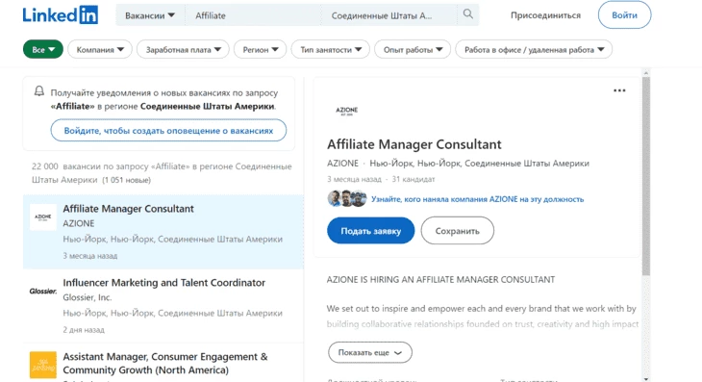The height and width of the screenshot is (382, 702).
Task: Click the scrollbar up arrow
Action: (645, 72)
